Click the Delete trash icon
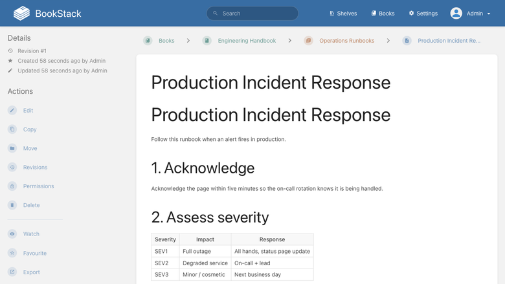This screenshot has width=505, height=284. tap(12, 205)
